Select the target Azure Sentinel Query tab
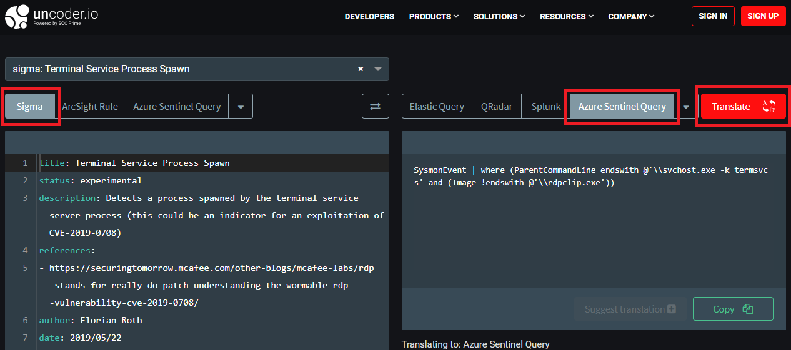The image size is (791, 350). pos(622,106)
